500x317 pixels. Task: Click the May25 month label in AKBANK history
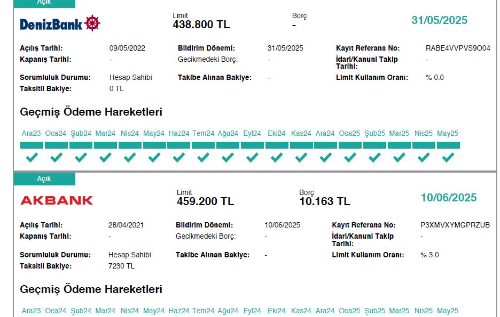click(448, 311)
